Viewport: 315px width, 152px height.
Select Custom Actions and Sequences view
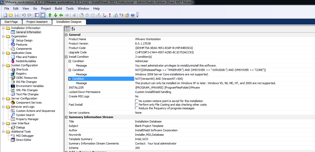pos(35,111)
